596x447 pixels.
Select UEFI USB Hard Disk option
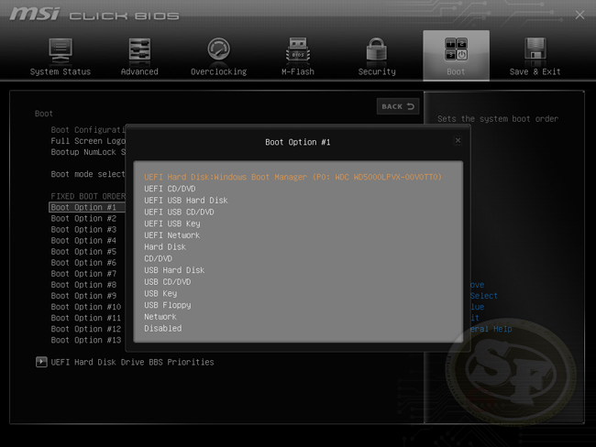pos(186,201)
